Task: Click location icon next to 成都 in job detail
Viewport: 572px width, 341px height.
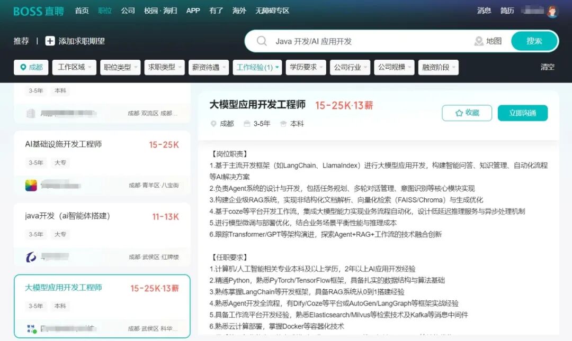Action: [213, 124]
